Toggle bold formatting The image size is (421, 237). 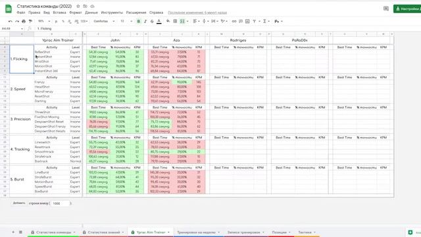[x=139, y=21]
